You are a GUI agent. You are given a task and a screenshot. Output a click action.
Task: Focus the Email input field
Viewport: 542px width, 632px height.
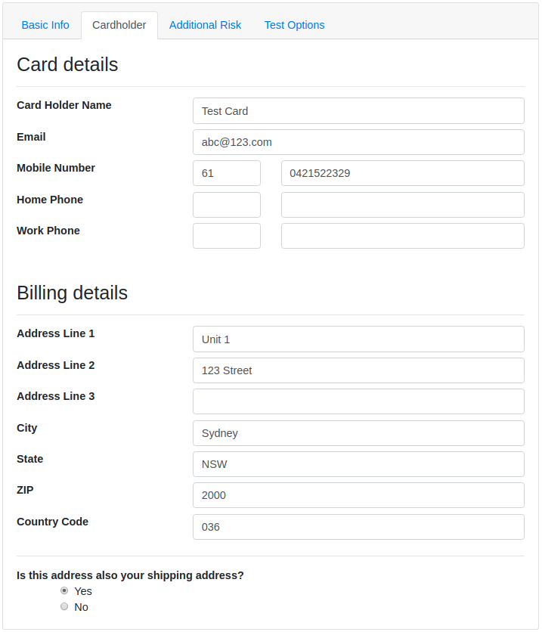358,142
